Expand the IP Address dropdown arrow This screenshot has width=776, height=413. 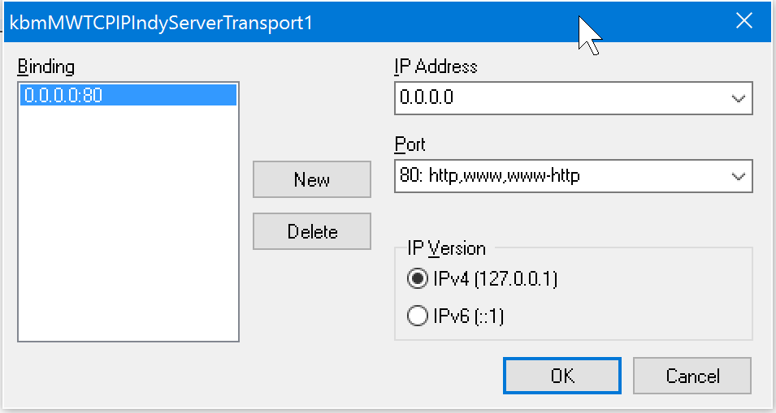tap(738, 98)
